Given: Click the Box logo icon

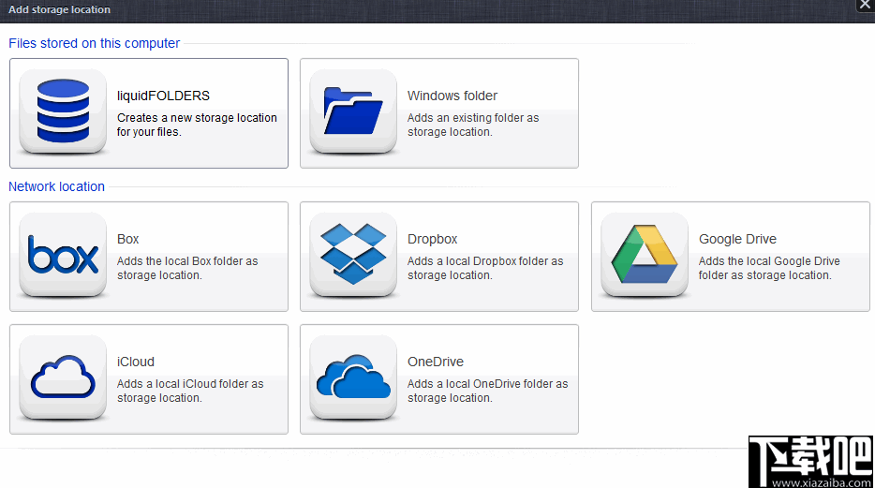Looking at the screenshot, I should [63, 255].
